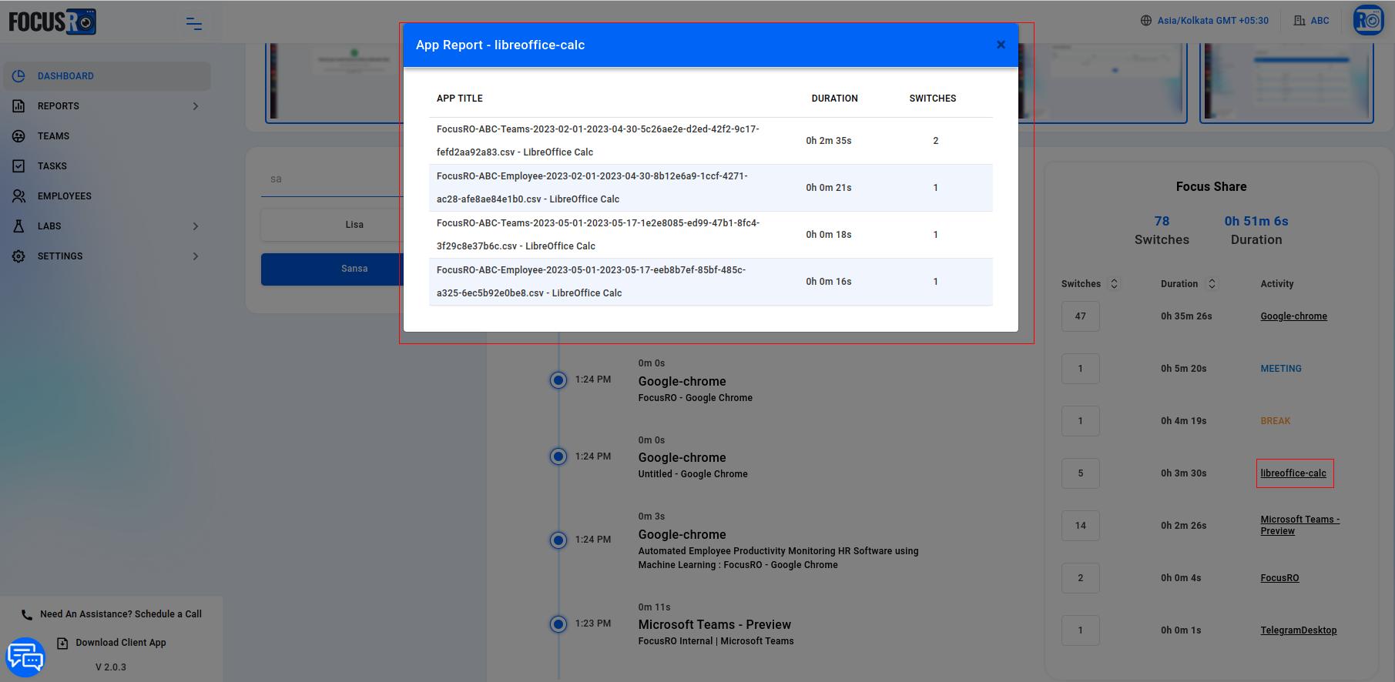The width and height of the screenshot is (1395, 682).
Task: Open the Tasks menu item
Action: tap(107, 166)
